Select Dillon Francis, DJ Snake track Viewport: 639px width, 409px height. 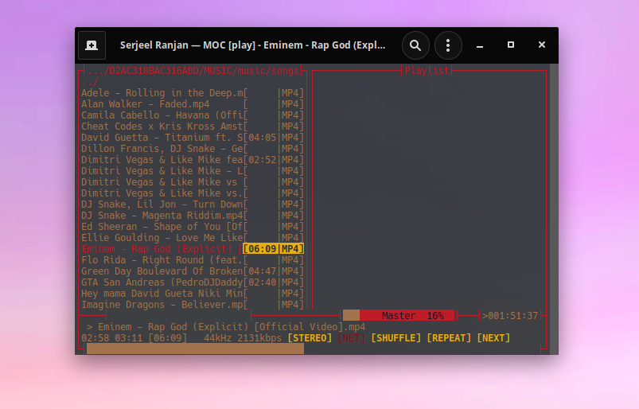pos(193,149)
